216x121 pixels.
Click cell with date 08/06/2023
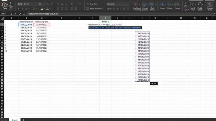click(x=26, y=28)
